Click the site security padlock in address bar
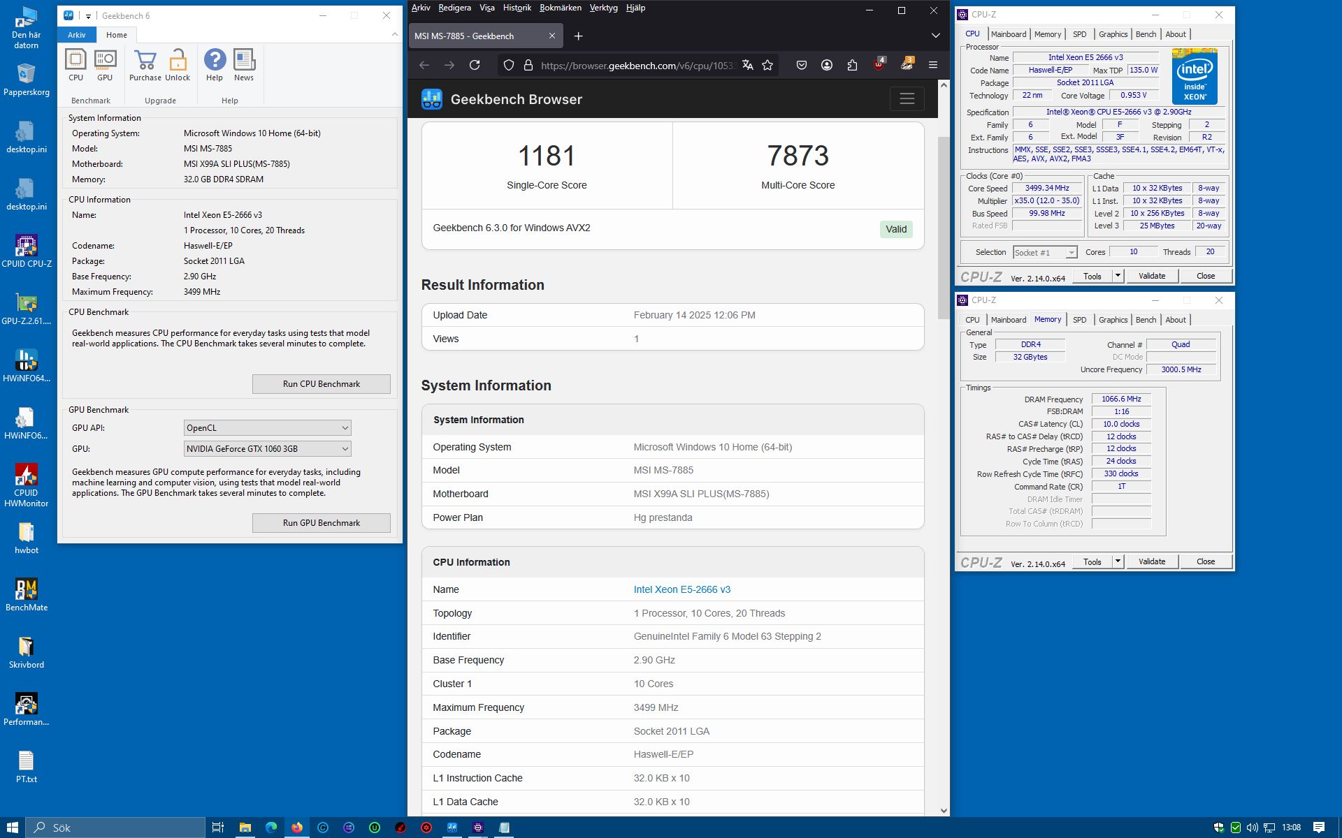This screenshot has width=1342, height=838. (528, 65)
